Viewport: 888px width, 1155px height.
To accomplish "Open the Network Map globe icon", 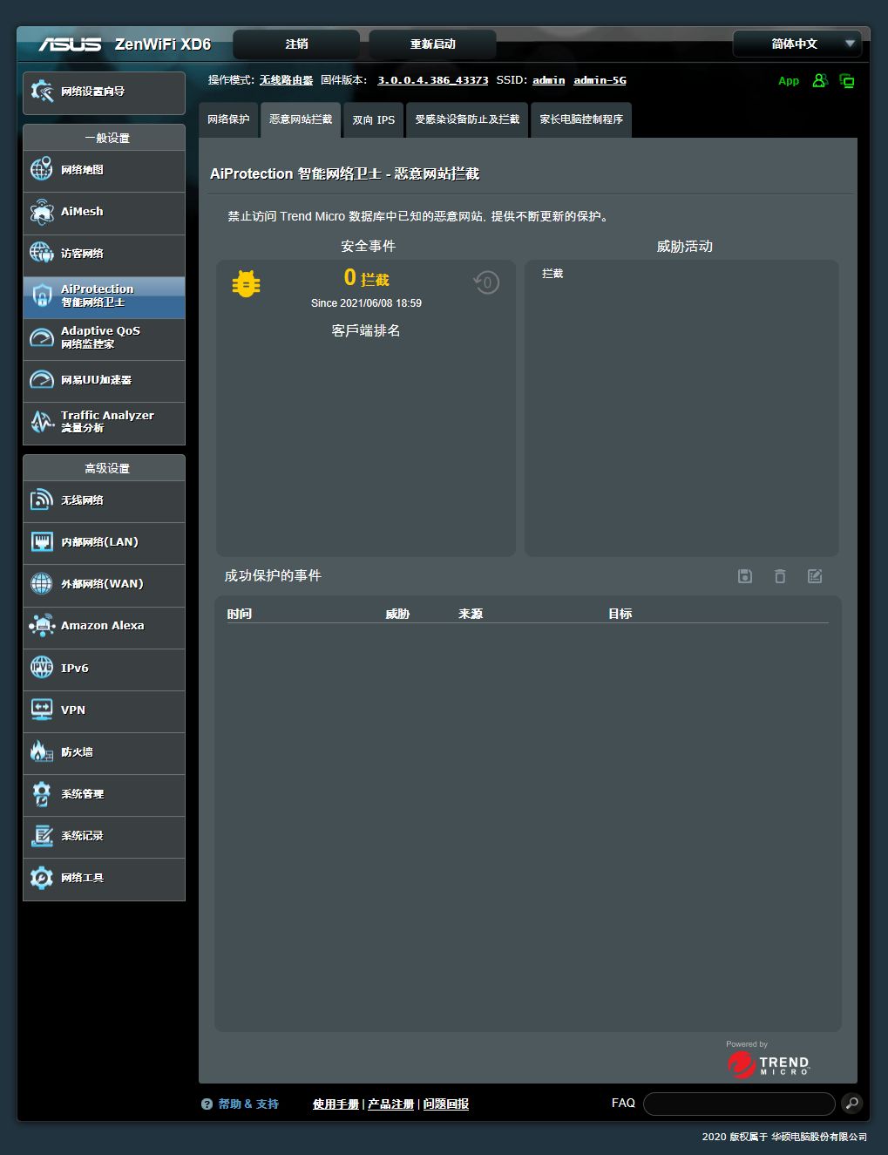I will point(42,169).
